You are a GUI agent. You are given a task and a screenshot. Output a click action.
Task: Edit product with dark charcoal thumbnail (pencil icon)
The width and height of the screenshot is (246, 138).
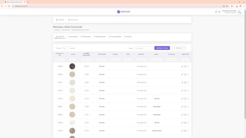[182, 66]
